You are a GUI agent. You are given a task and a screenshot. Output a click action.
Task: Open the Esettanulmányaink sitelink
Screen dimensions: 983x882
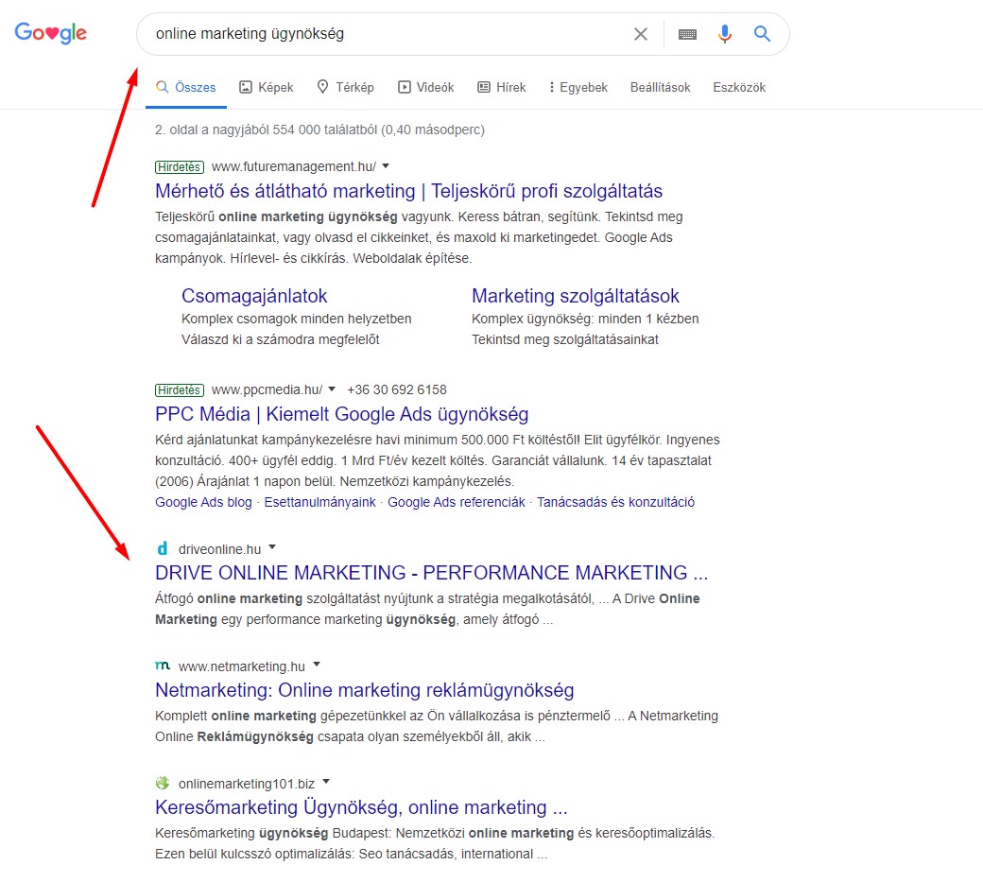(319, 502)
